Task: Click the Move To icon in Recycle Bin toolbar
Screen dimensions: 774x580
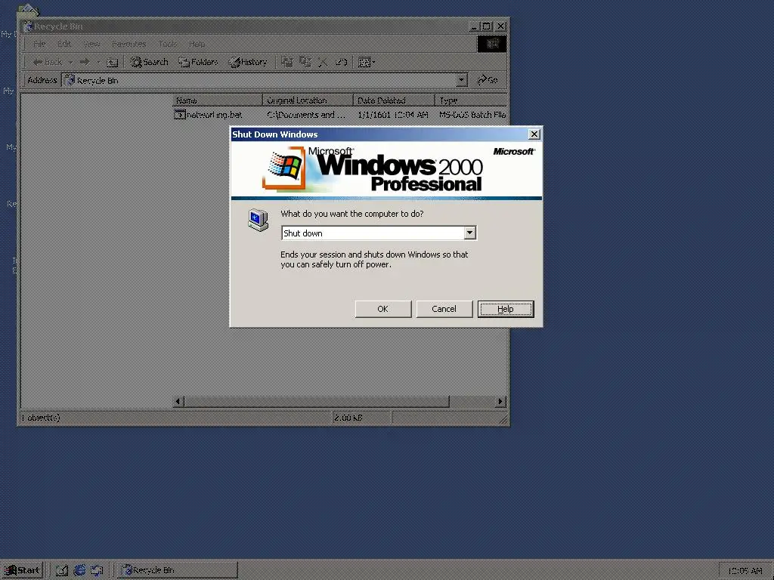Action: (x=286, y=62)
